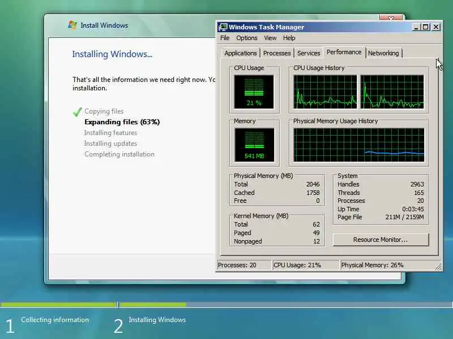Switch to the Processes tab
This screenshot has width=453, height=339.
[x=277, y=53]
